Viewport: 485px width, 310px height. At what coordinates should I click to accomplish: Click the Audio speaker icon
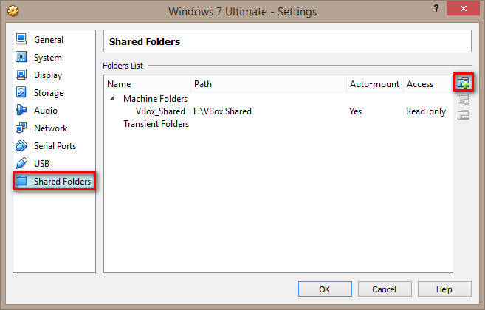click(x=21, y=110)
